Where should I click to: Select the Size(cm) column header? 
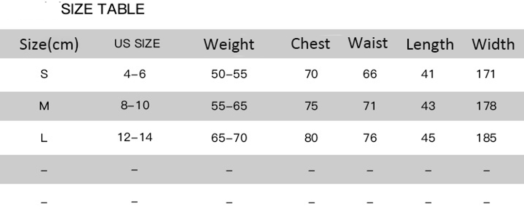point(49,45)
